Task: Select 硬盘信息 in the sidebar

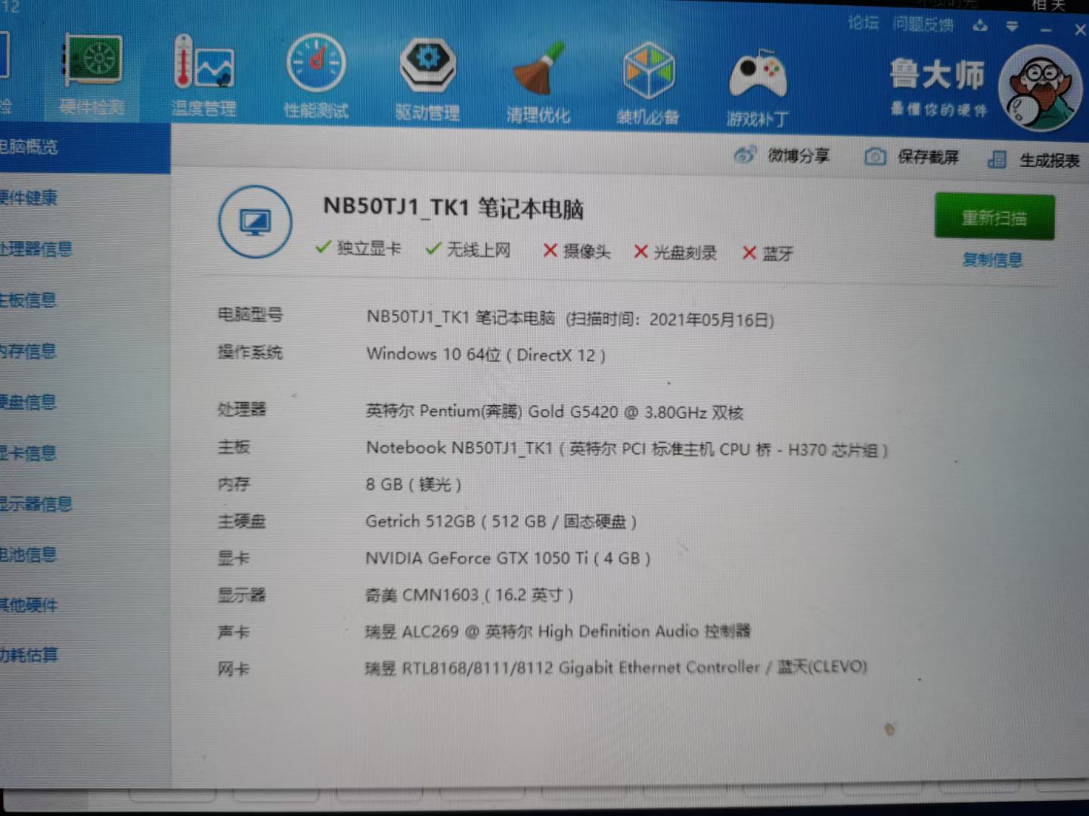Action: pyautogui.click(x=29, y=402)
